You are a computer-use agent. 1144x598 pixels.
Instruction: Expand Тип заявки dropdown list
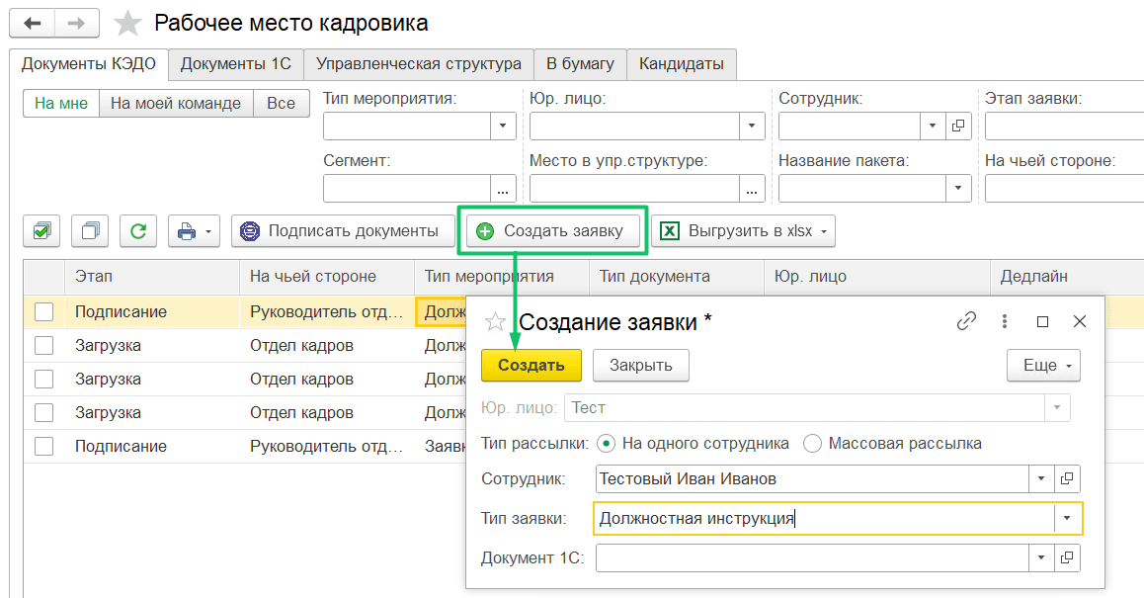(1067, 518)
